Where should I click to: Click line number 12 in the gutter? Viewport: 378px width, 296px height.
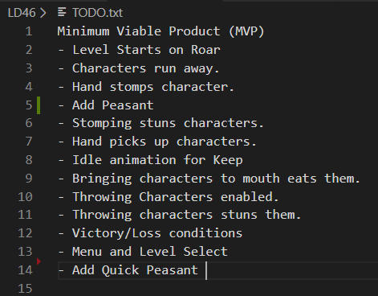coord(25,233)
